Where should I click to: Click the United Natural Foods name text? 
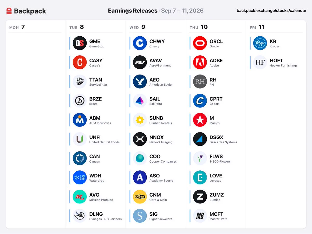coord(105,142)
